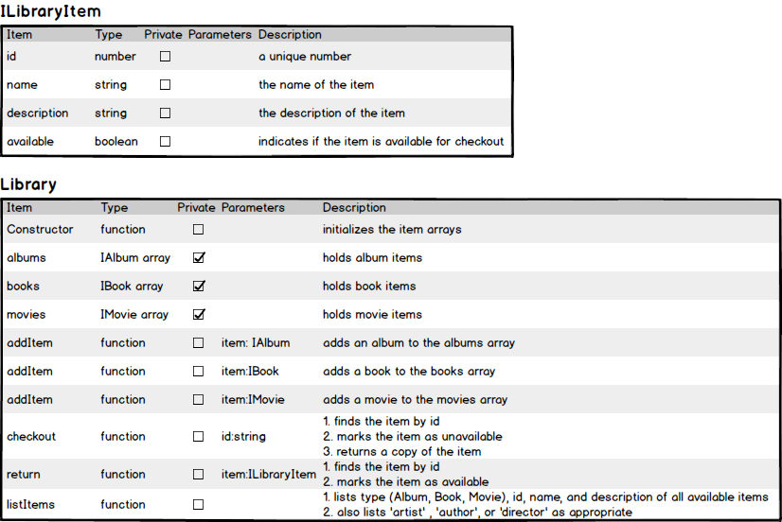The height and width of the screenshot is (522, 782).
Task: Toggle the Private checkbox for id
Action: coord(165,57)
